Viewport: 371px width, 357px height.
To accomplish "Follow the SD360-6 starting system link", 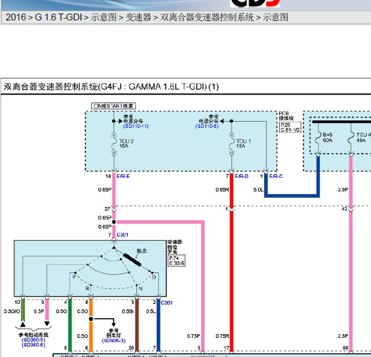I will click(33, 345).
